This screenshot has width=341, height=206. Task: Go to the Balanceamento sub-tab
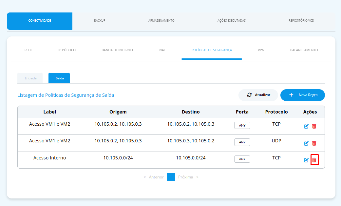pos(304,50)
